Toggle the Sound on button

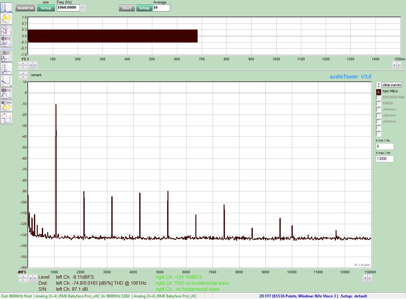coord(25,8)
